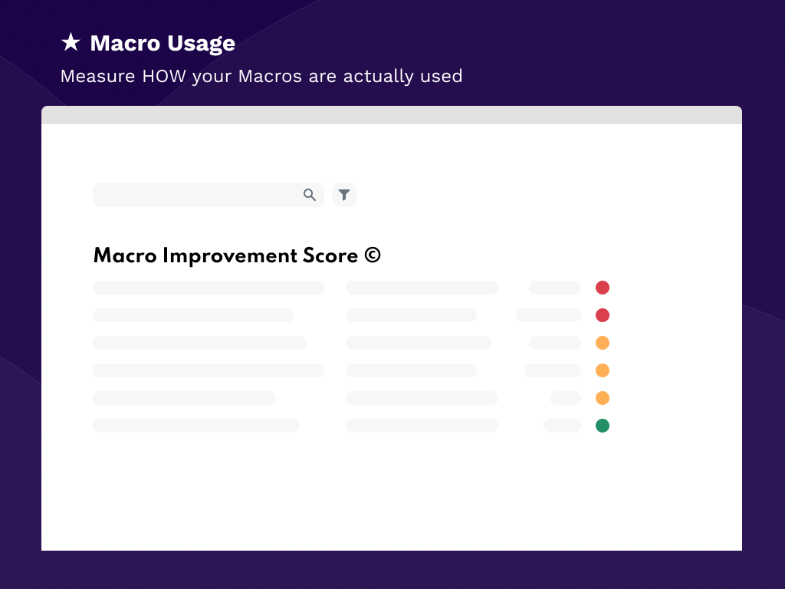Select the last row's middle placeholder bar

tap(422, 426)
